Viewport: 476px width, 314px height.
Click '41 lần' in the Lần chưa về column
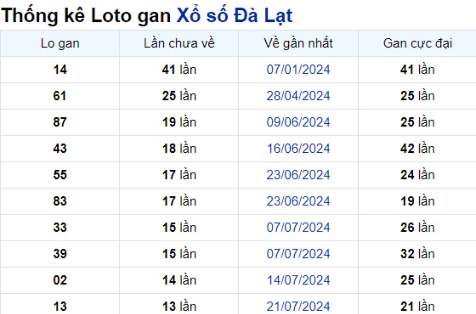179,70
